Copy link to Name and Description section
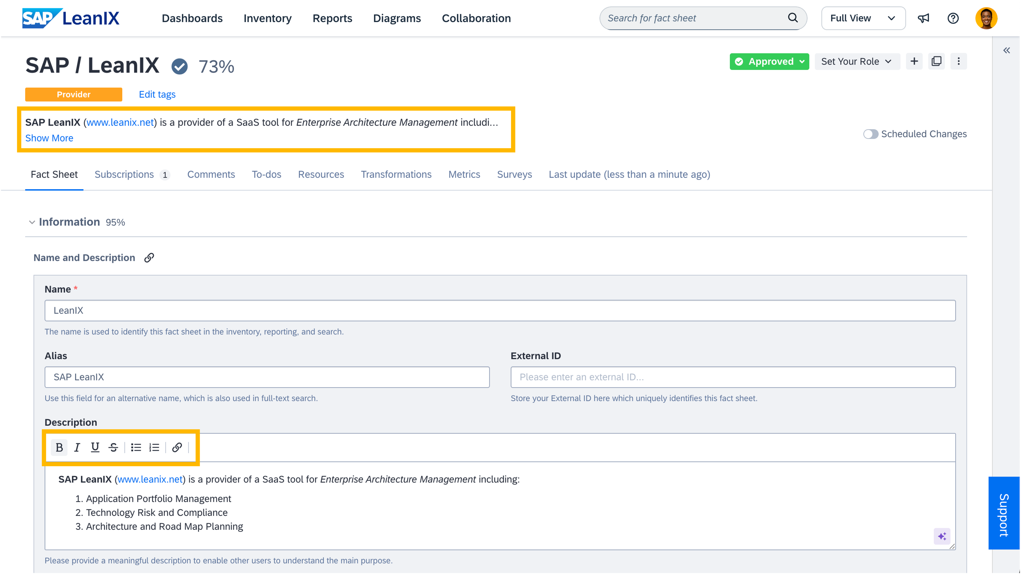Viewport: 1021px width, 574px height. pos(149,258)
